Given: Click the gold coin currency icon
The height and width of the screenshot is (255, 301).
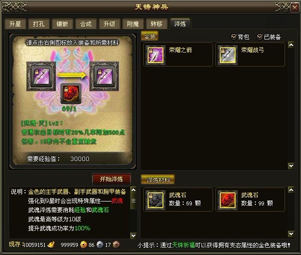Looking at the screenshot, I should pos(83,244).
